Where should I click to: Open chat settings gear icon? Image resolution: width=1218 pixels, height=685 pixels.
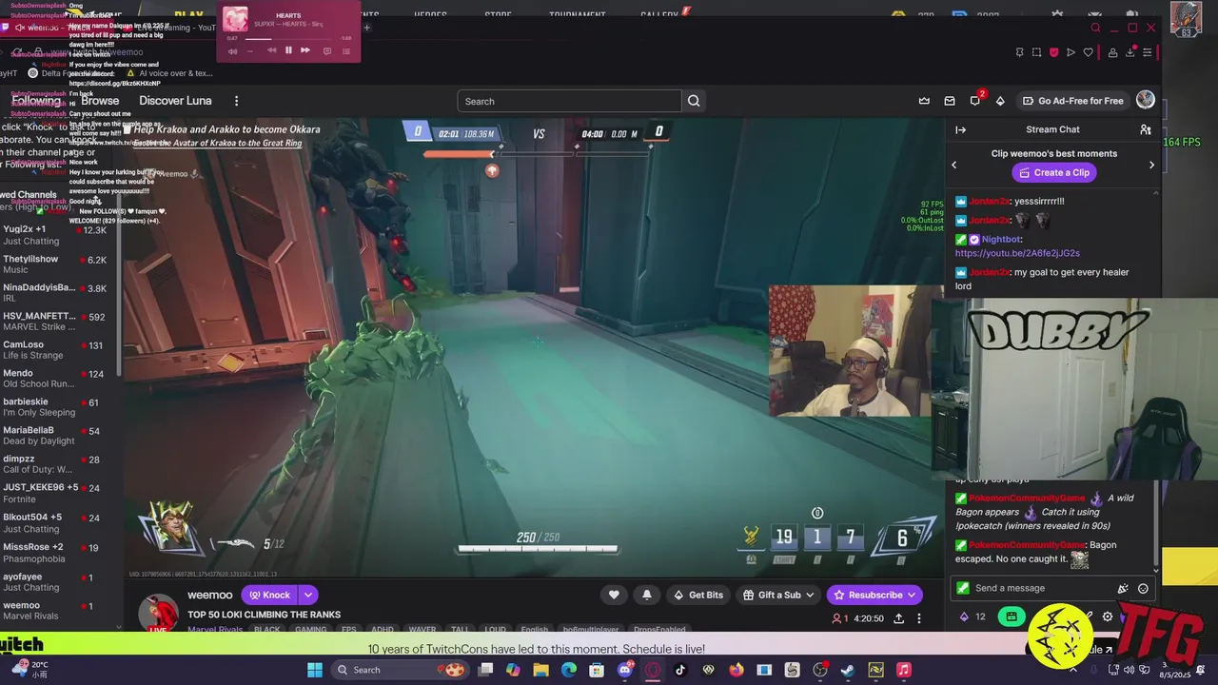pyautogui.click(x=1108, y=616)
